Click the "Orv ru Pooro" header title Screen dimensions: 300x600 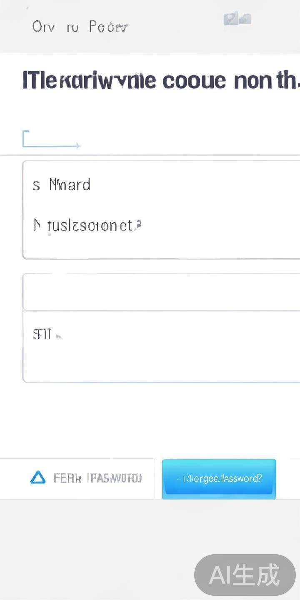pyautogui.click(x=80, y=27)
